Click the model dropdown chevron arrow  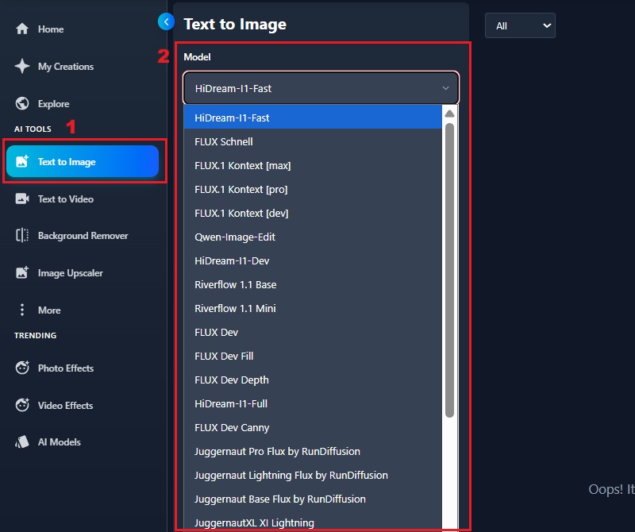pyautogui.click(x=445, y=88)
